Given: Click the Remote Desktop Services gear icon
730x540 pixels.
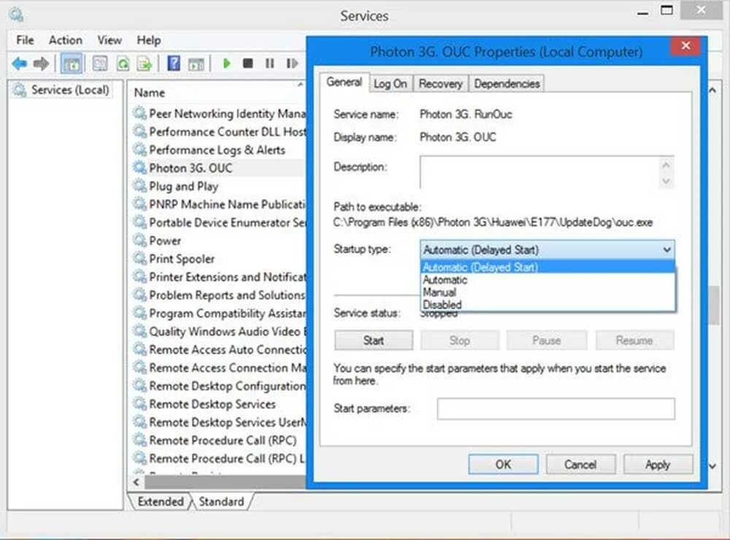Looking at the screenshot, I should (139, 404).
